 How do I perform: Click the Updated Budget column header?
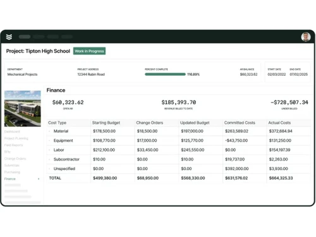(x=195, y=123)
